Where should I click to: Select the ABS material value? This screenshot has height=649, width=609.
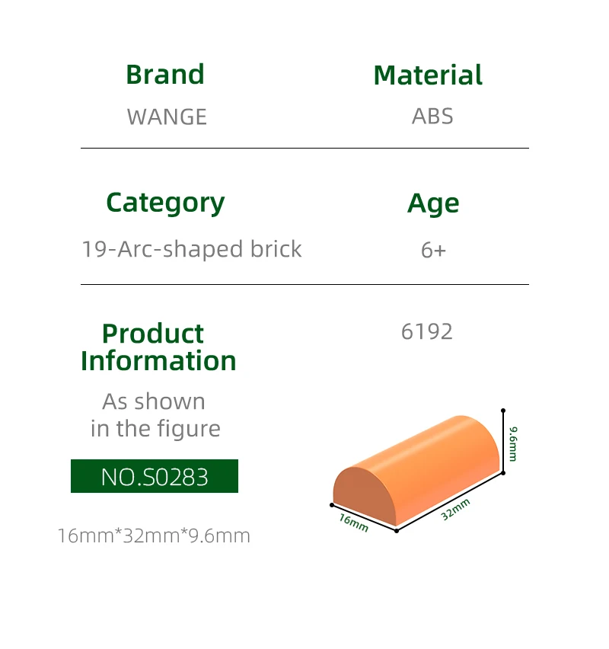tap(432, 117)
